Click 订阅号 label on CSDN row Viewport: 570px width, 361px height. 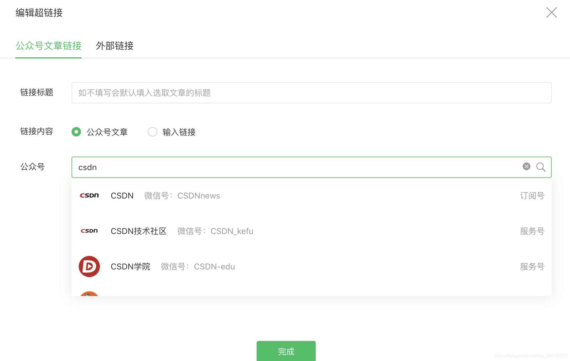pyautogui.click(x=532, y=196)
